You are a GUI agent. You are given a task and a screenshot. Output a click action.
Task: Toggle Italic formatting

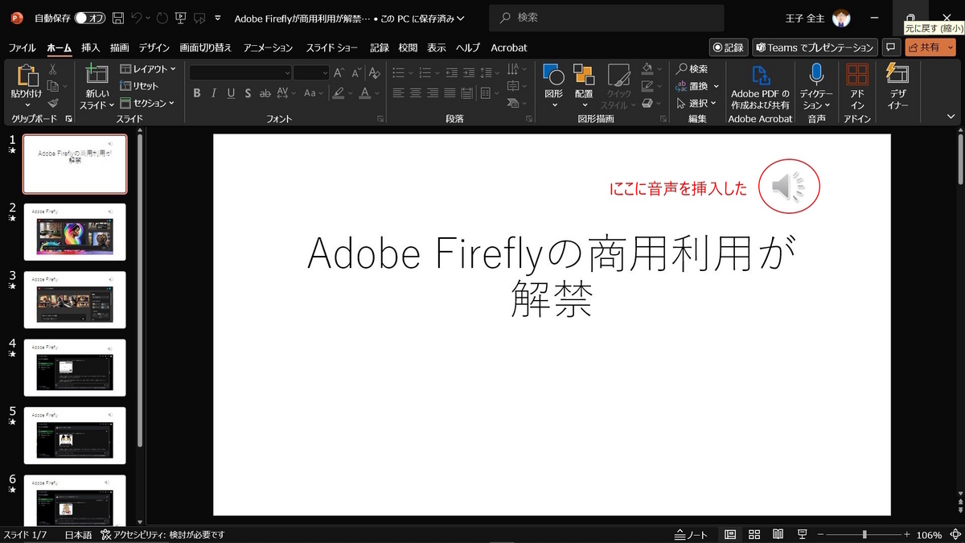[214, 93]
